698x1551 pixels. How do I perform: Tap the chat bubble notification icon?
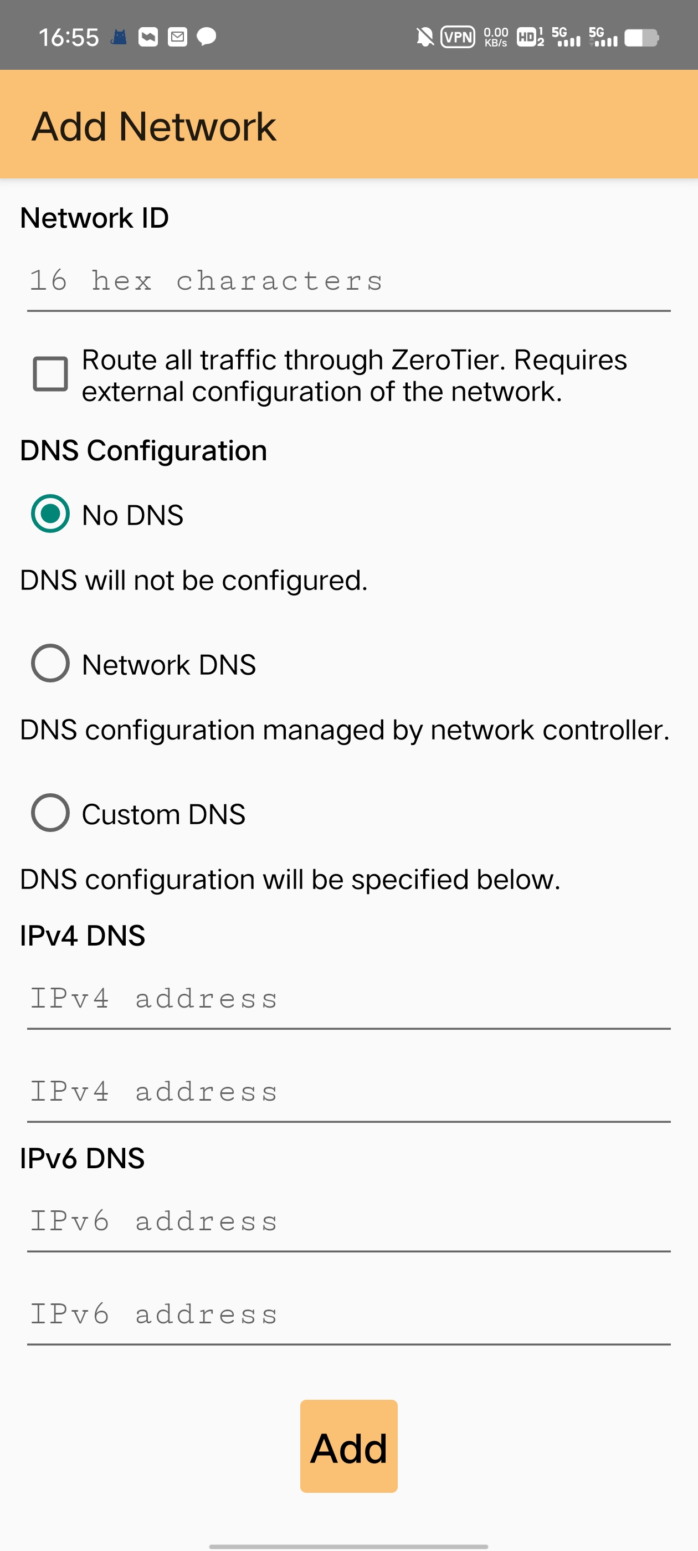click(207, 37)
